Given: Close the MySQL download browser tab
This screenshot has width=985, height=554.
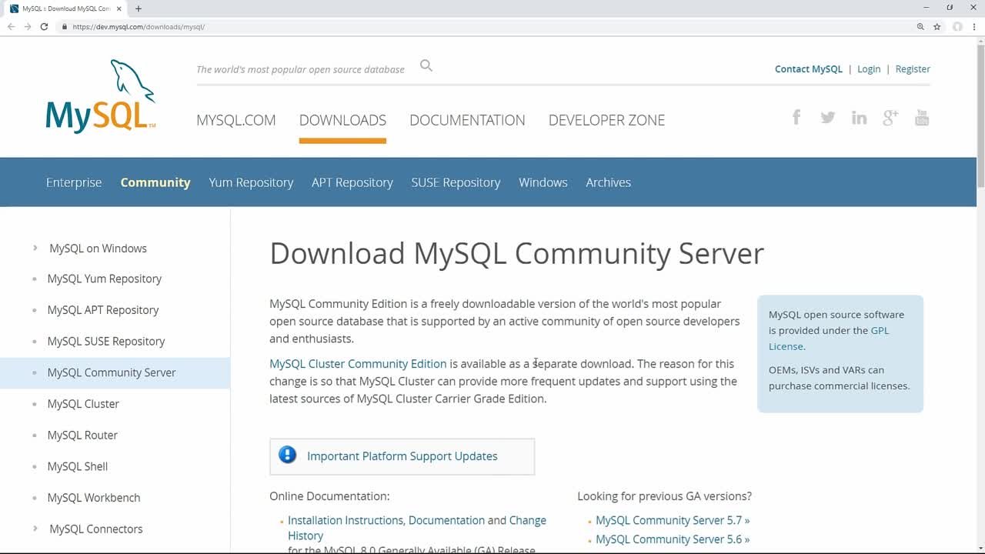Looking at the screenshot, I should [119, 8].
